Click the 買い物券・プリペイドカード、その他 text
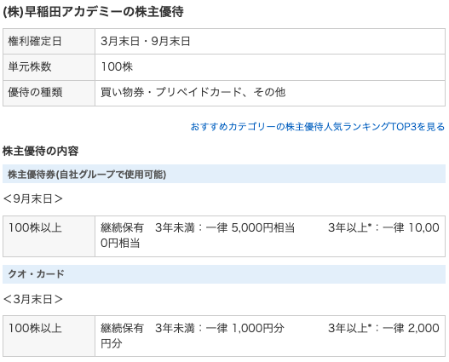Screen dimensions: 449x362 point(193,92)
